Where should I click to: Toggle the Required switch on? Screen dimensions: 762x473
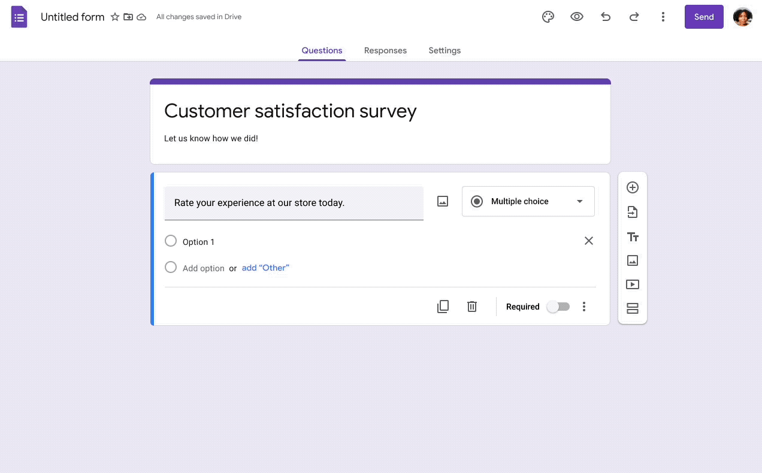[558, 307]
